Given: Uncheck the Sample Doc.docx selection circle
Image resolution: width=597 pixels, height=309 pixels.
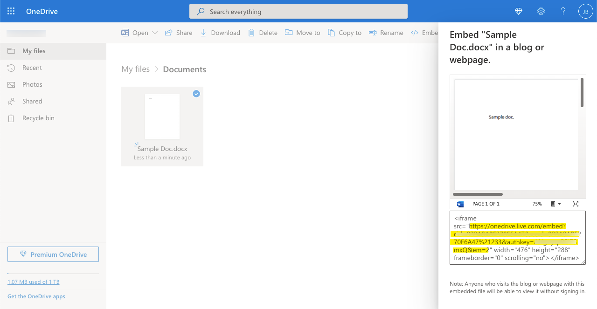Looking at the screenshot, I should click(196, 94).
